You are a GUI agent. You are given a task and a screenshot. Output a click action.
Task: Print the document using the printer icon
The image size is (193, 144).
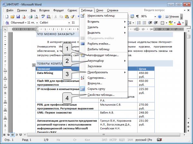coord(31,17)
